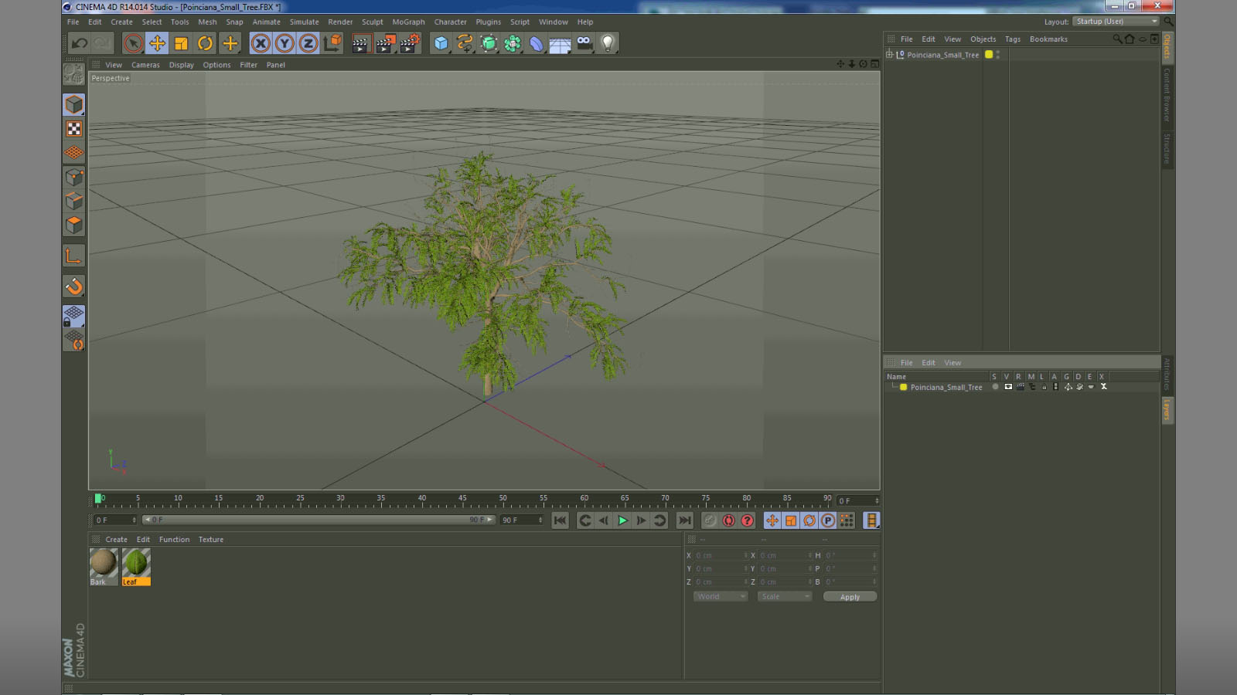Add a Cube primitive object

click(x=441, y=43)
